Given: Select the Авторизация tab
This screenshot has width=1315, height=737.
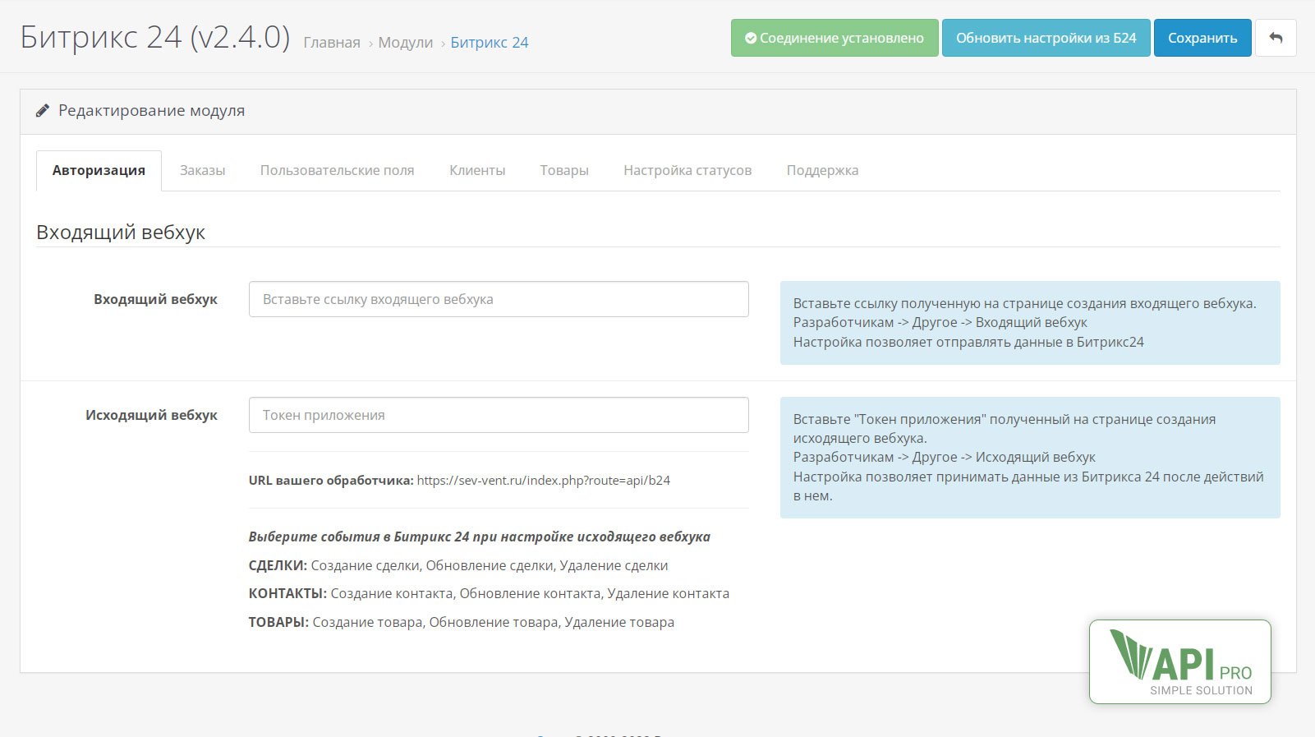Looking at the screenshot, I should (x=99, y=170).
